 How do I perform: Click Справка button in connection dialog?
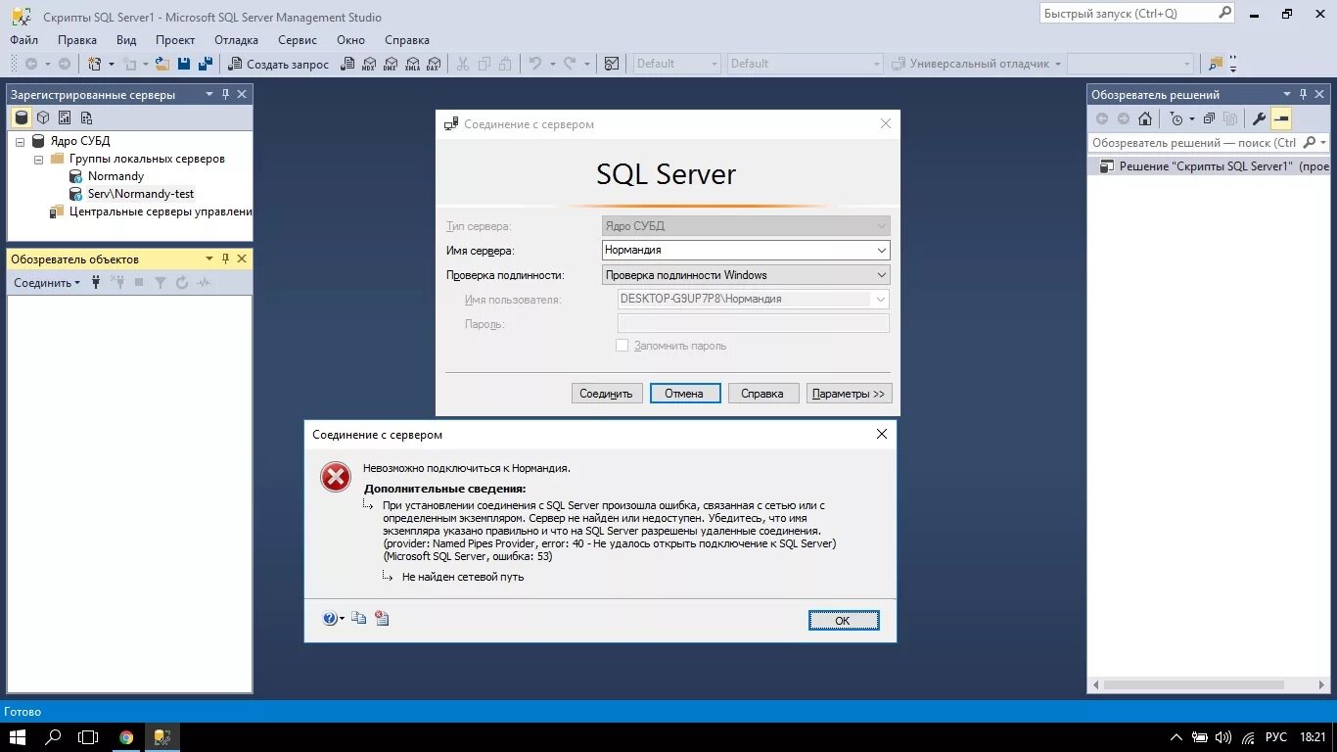[762, 394]
